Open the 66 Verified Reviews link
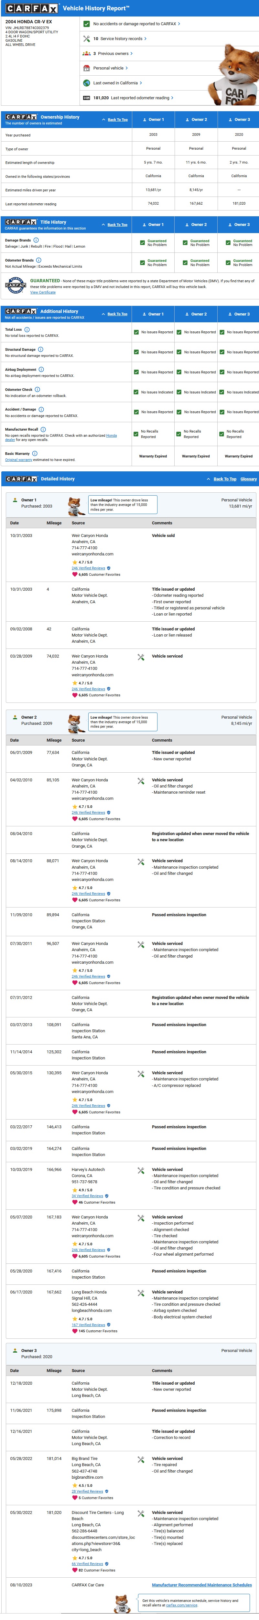The width and height of the screenshot is (259, 1620). pos(87,1564)
